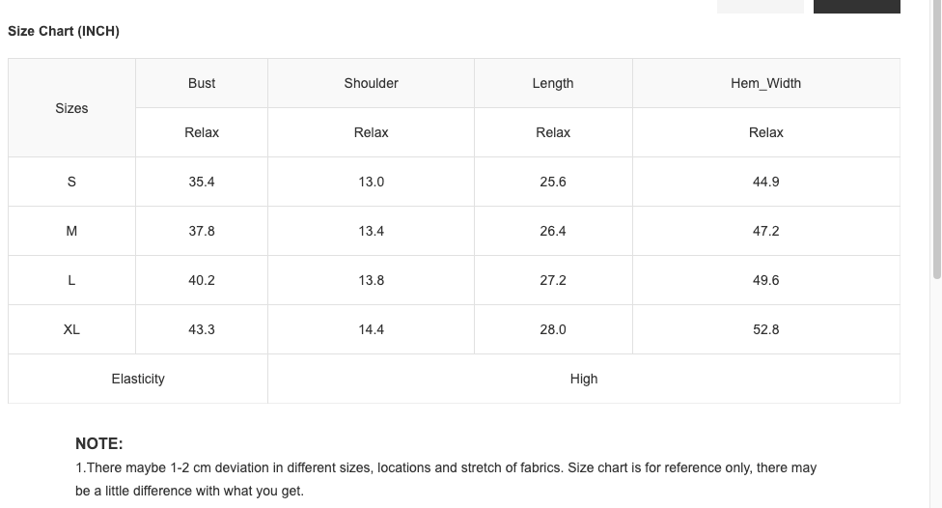Click the XL size row label
The height and width of the screenshot is (508, 942).
tap(71, 329)
